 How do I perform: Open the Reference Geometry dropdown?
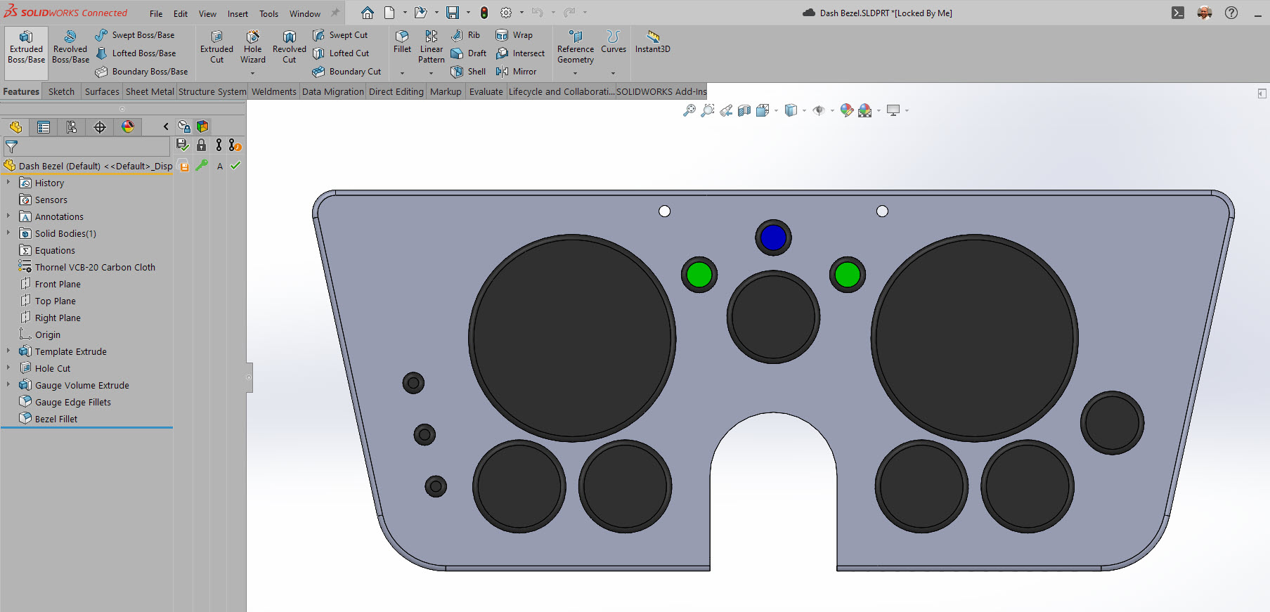coord(575,73)
